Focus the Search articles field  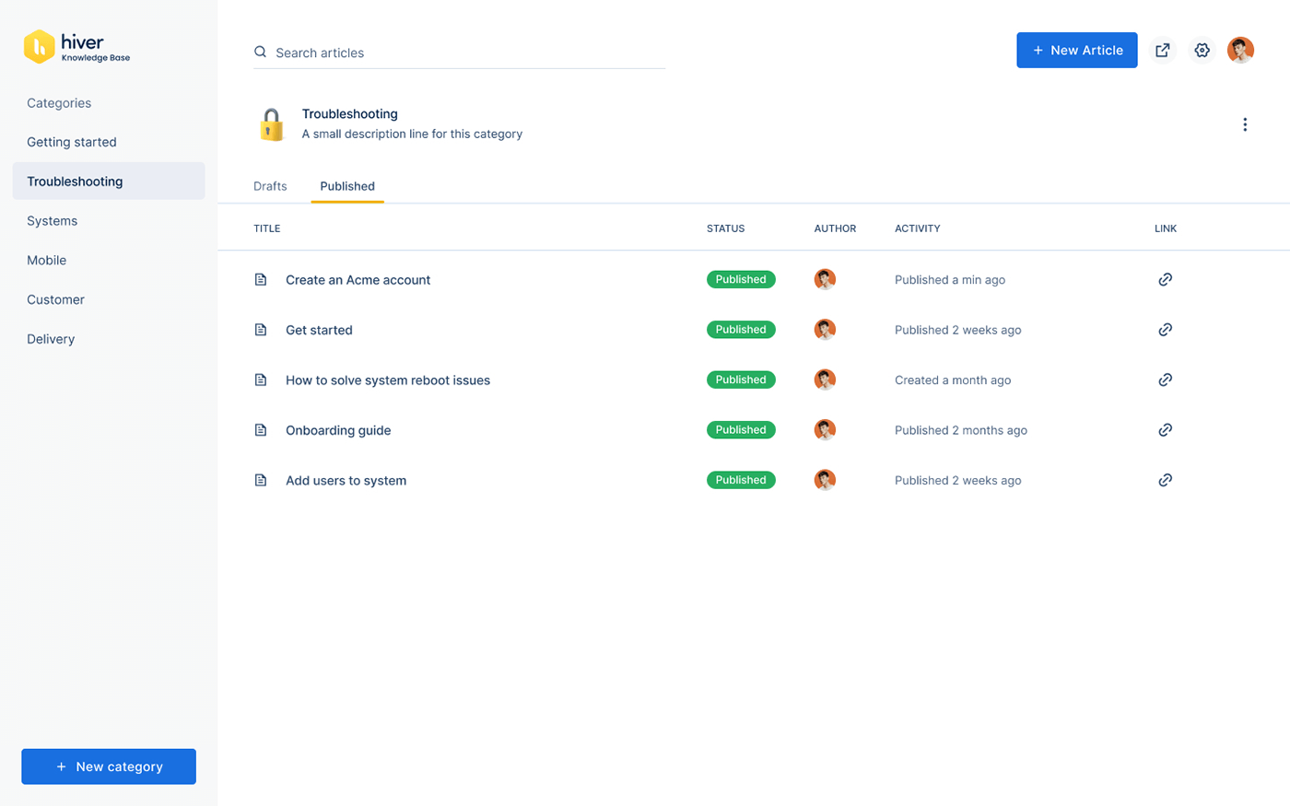(x=459, y=53)
